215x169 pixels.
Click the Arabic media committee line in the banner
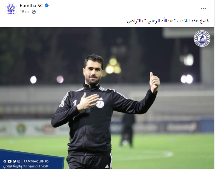(x=26, y=166)
